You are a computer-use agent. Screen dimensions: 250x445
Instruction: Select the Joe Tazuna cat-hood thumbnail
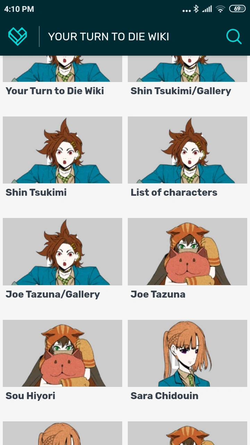tap(187, 251)
